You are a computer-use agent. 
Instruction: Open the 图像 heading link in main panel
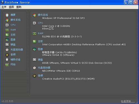click(x=40, y=49)
